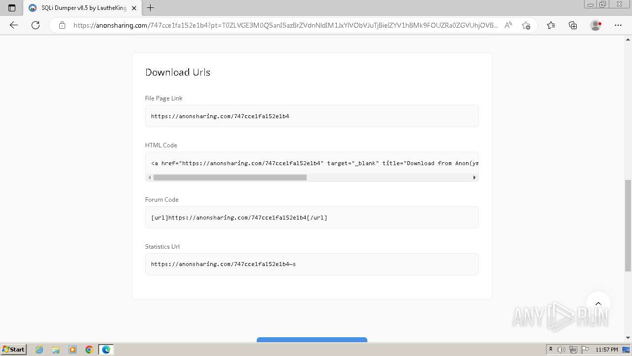The height and width of the screenshot is (356, 632).
Task: Click the blue button at page bottom
Action: pos(312,340)
